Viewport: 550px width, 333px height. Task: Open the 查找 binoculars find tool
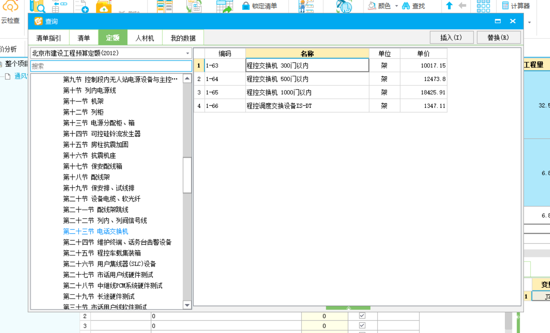click(413, 6)
